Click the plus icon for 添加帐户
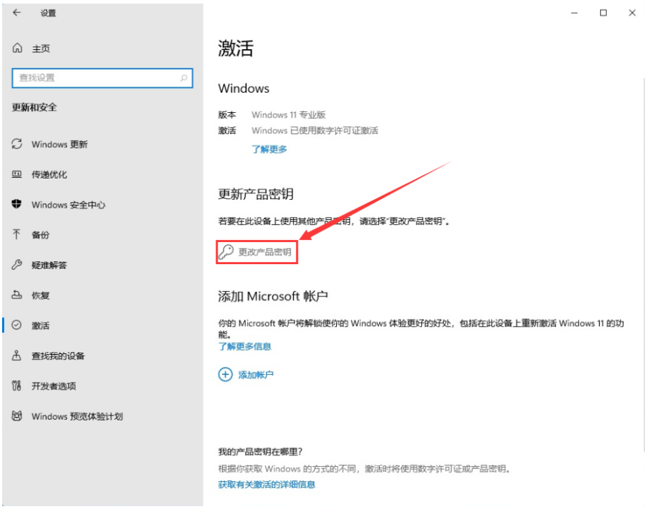 click(x=226, y=374)
